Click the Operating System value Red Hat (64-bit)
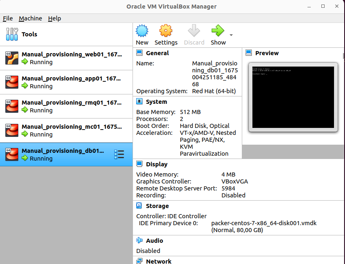This screenshot has width=345, height=264. coord(214,91)
